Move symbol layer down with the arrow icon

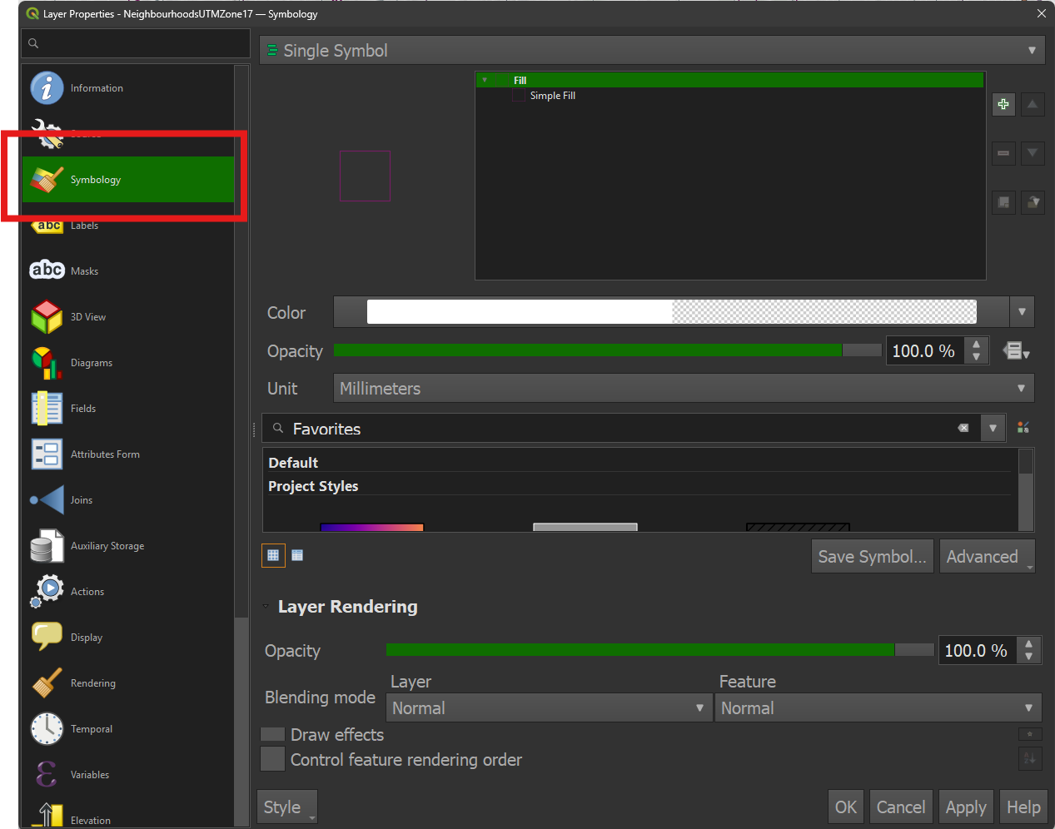(x=1033, y=153)
